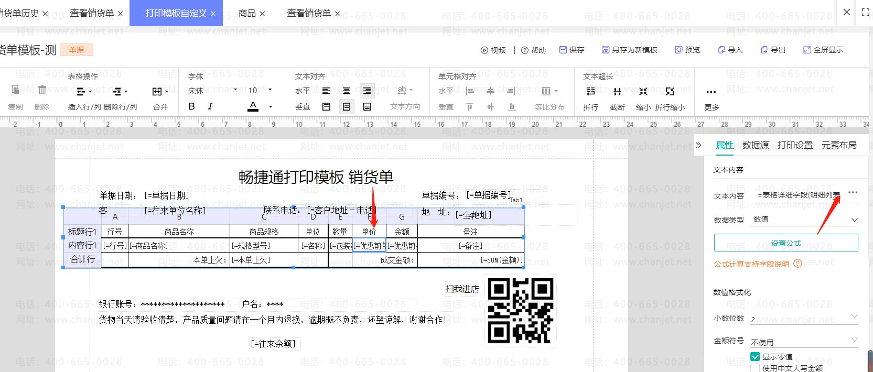Collapse the right properties panel
This screenshot has width=873, height=372.
[x=698, y=145]
